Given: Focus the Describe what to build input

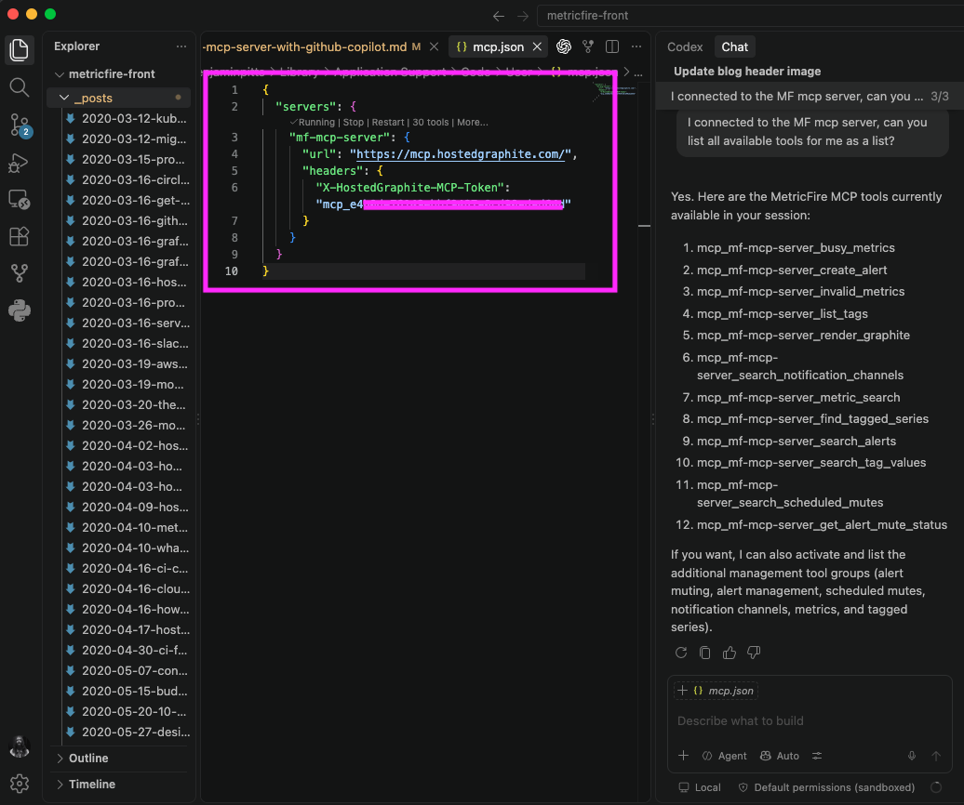Looking at the screenshot, I should pyautogui.click(x=810, y=721).
